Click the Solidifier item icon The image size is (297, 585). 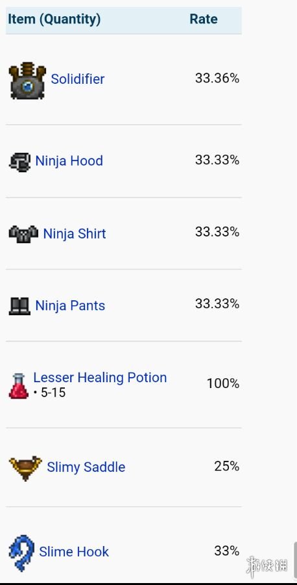[x=27, y=81]
